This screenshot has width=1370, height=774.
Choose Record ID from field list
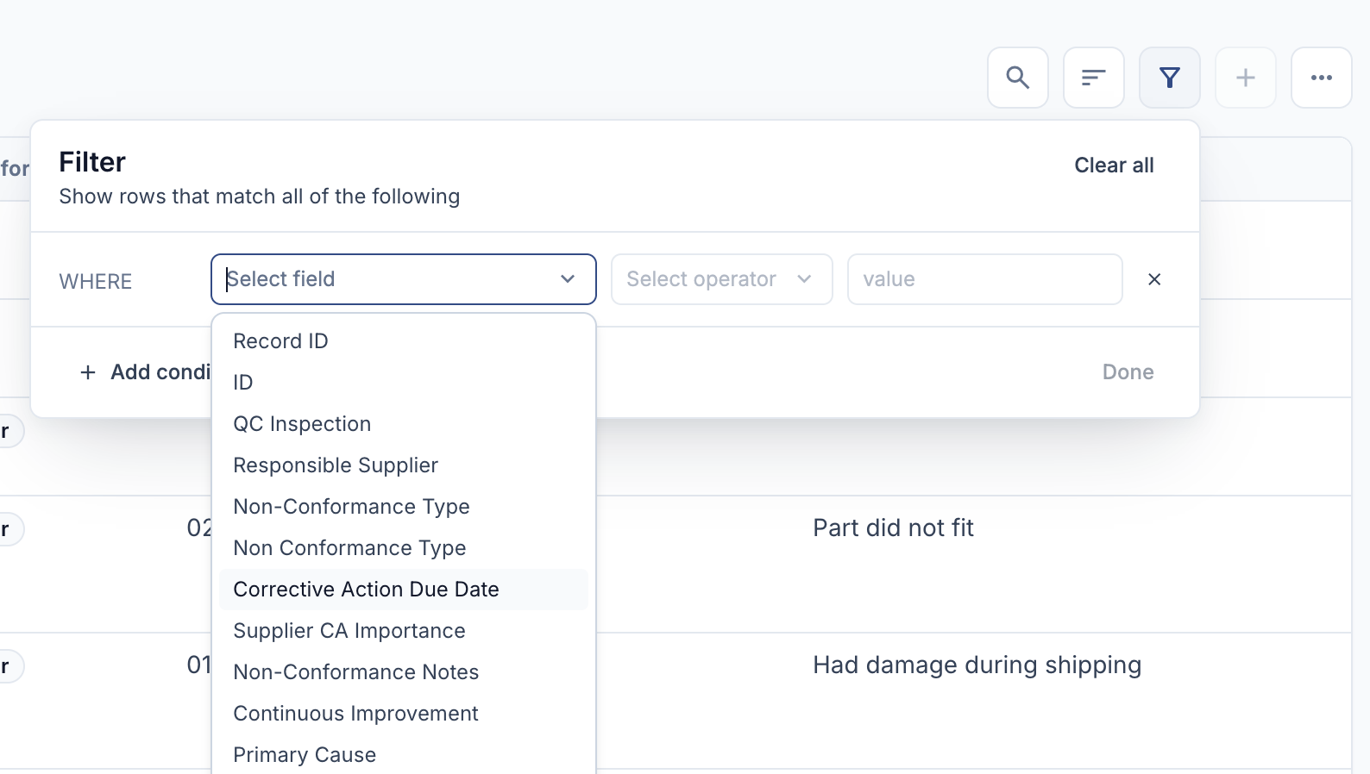click(404, 341)
